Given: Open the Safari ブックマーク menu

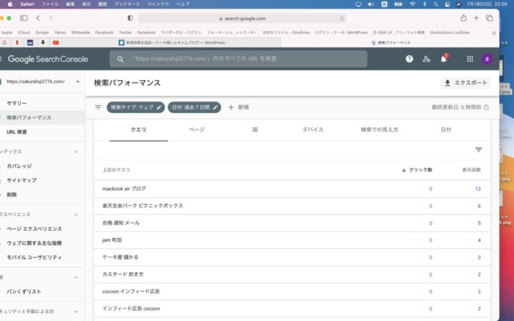Looking at the screenshot, I should click(127, 4).
